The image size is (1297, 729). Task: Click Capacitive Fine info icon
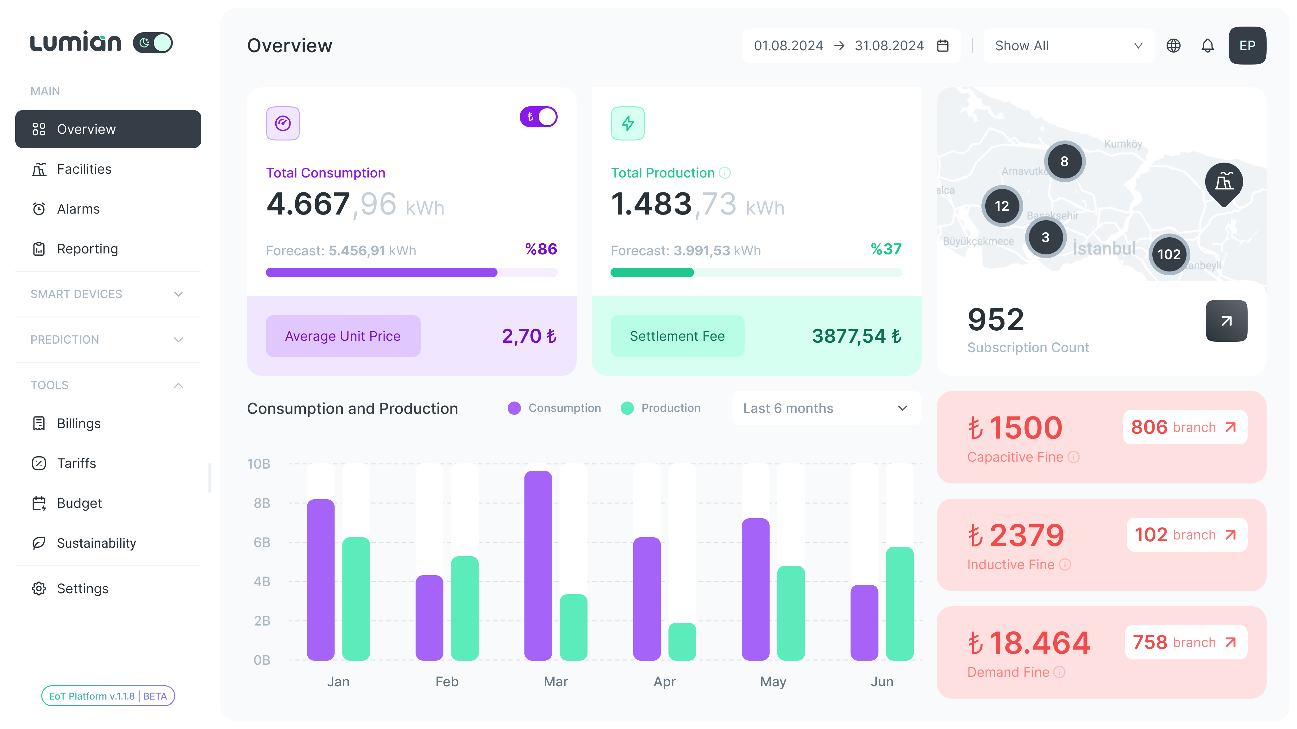tap(1074, 457)
